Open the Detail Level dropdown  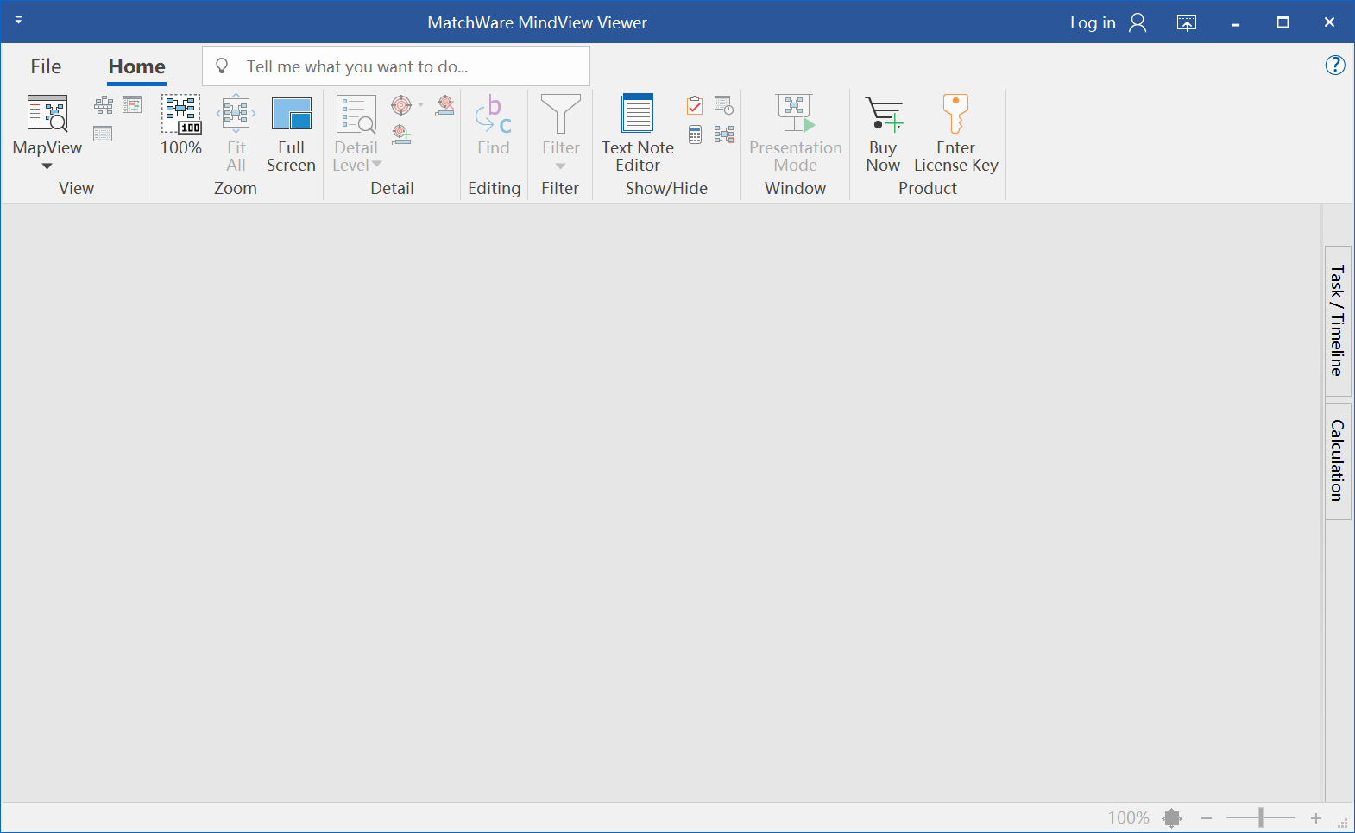pos(356,133)
